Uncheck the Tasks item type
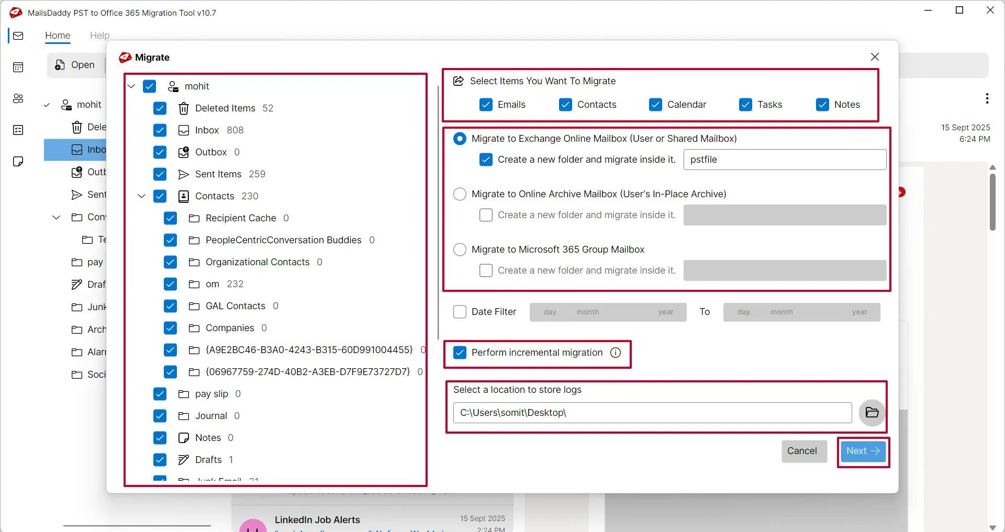Viewport: 1005px width, 532px height. 746,105
